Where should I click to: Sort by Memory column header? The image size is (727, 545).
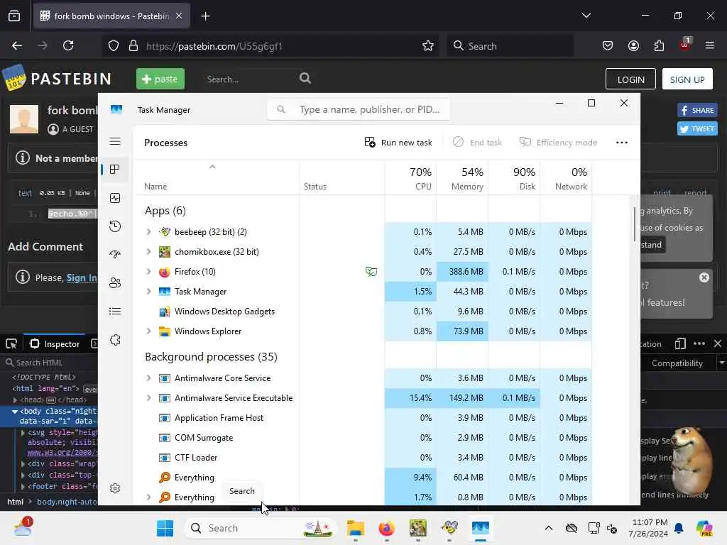[462, 178]
